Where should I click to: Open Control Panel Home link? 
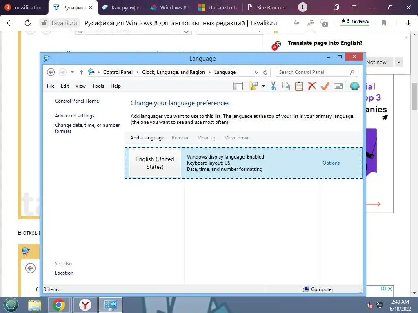pyautogui.click(x=77, y=101)
